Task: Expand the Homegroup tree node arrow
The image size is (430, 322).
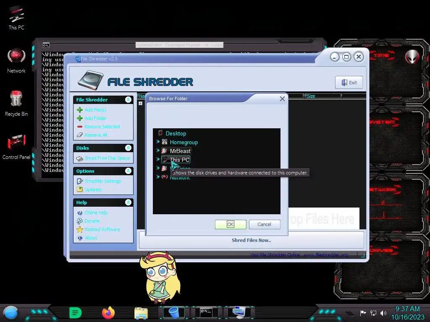Action: coord(158,142)
